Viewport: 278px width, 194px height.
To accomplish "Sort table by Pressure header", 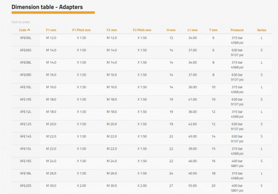I will [x=237, y=30].
